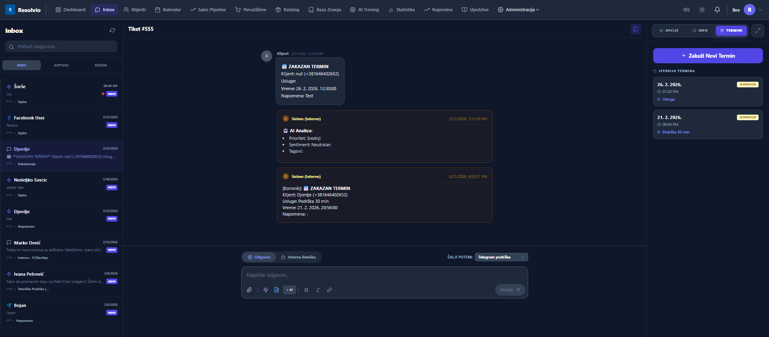Open the Dashboard page
This screenshot has width=769, height=337.
71,10
